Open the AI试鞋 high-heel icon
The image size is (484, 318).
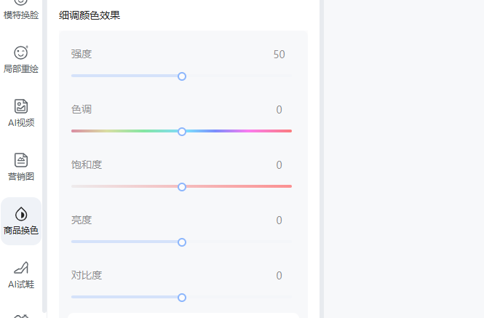point(21,268)
